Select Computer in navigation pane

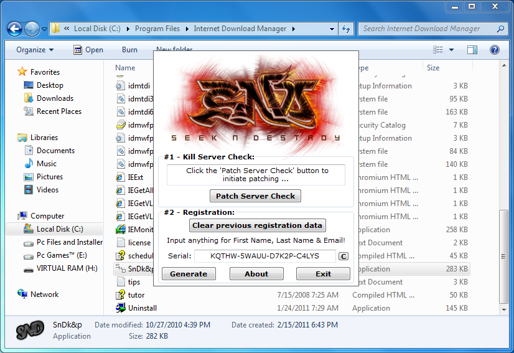pos(41,216)
